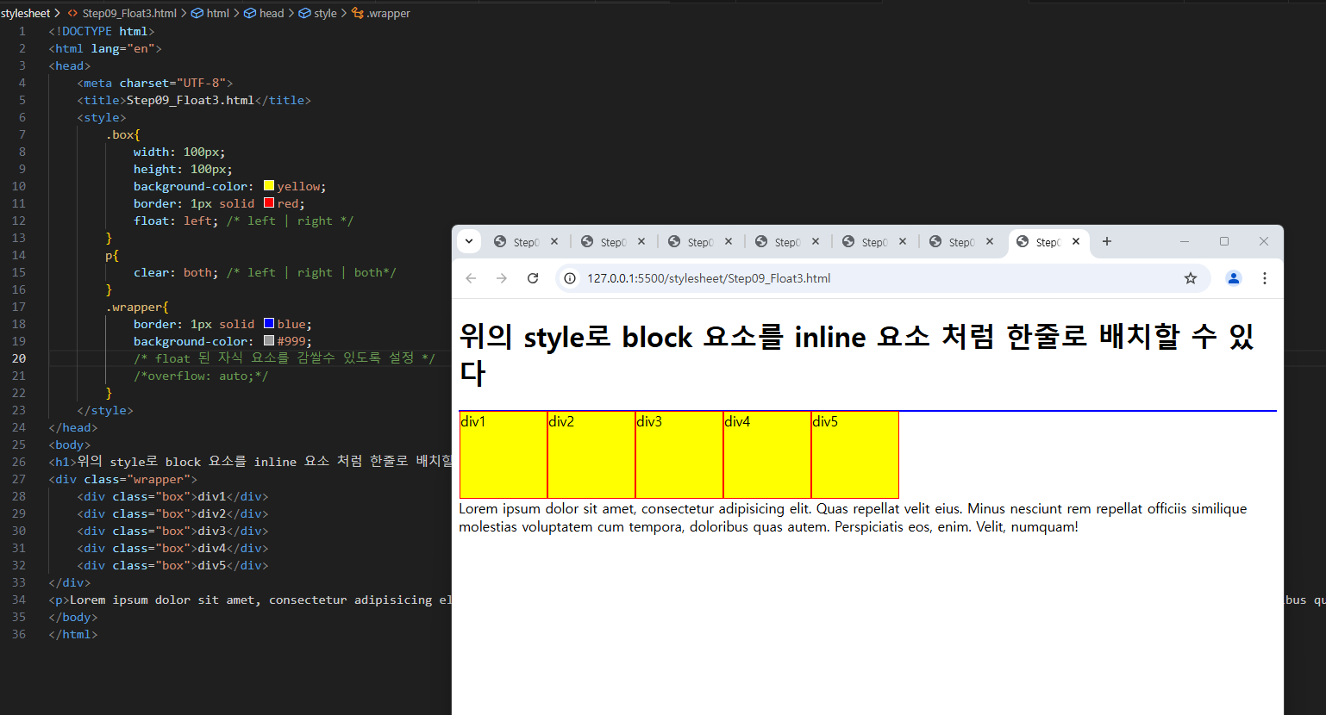This screenshot has width=1326, height=715.
Task: Click the 'meta charset="UTF-8"' code line
Action: point(155,83)
